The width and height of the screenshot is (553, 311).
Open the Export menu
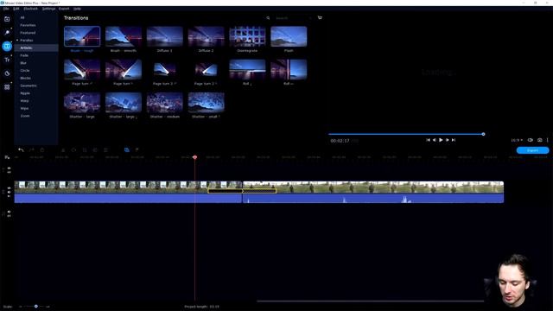[x=64, y=9]
